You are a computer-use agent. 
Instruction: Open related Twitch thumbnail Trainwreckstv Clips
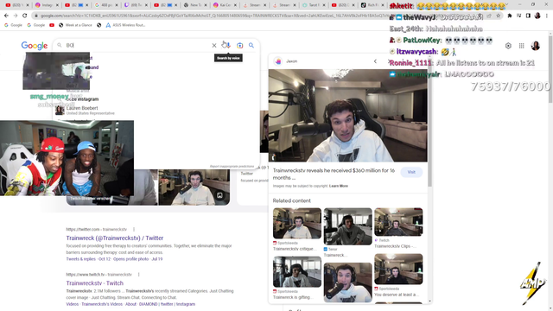pos(398,222)
